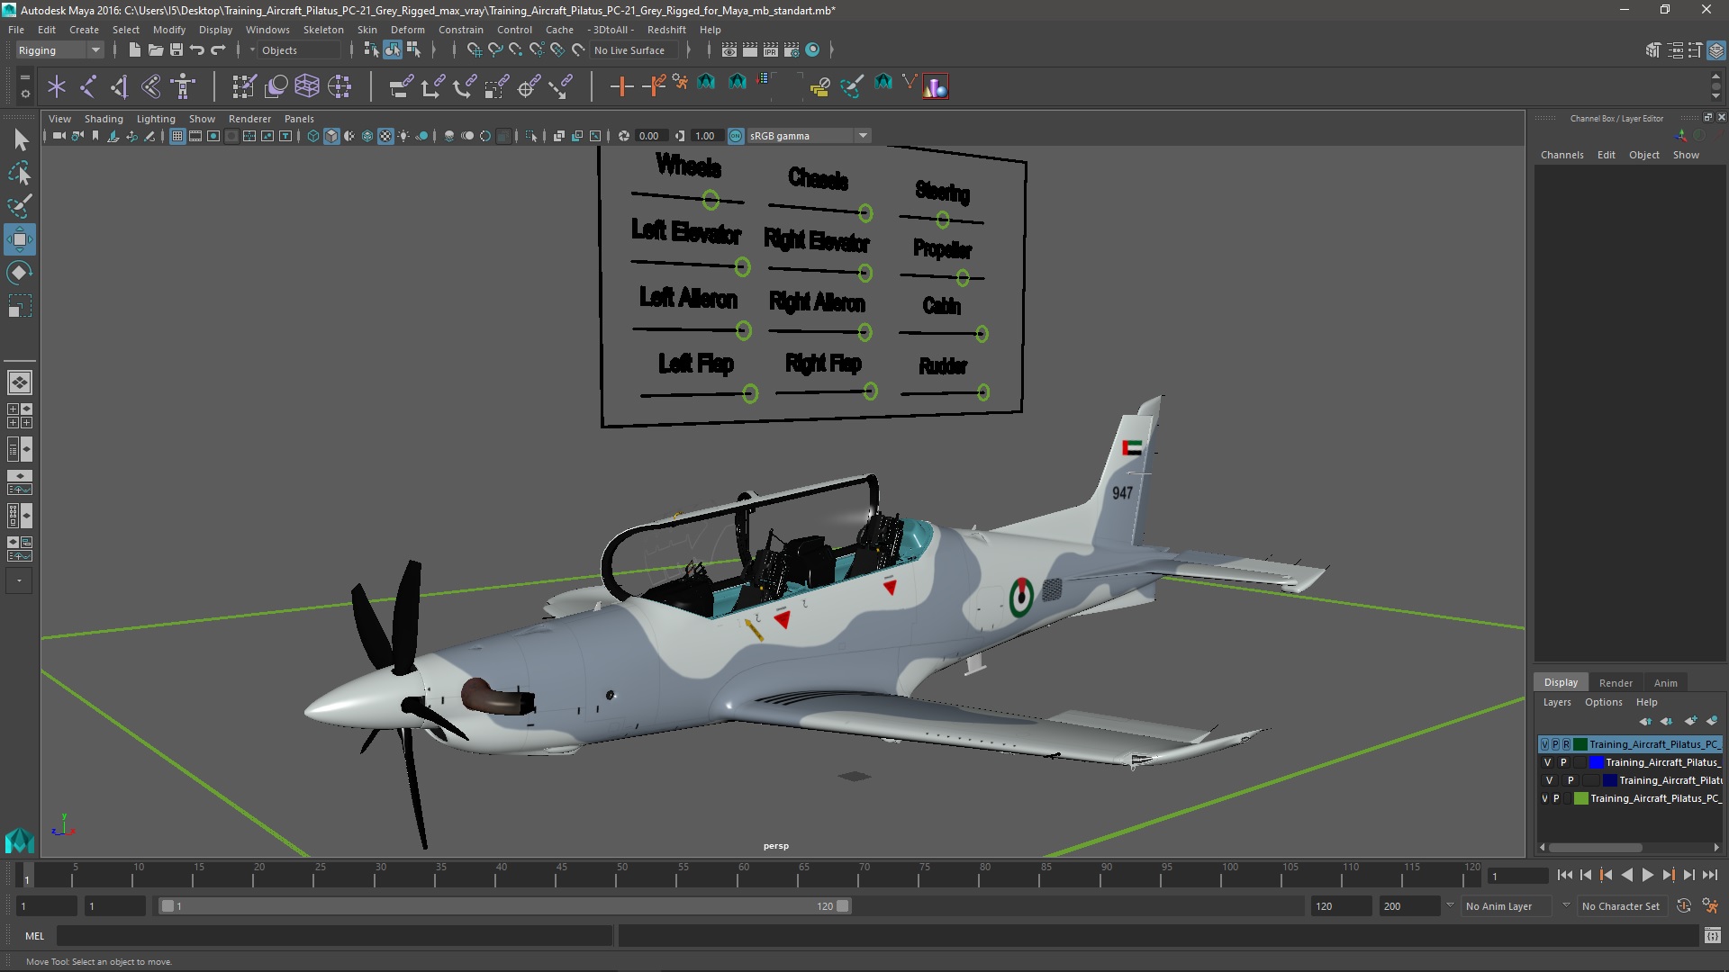Move selected layer up in list
This screenshot has height=972, width=1729.
click(x=1645, y=721)
